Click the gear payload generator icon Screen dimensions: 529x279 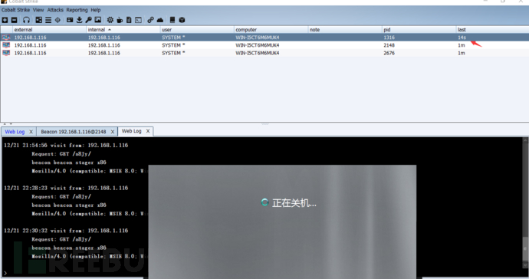tap(110, 20)
